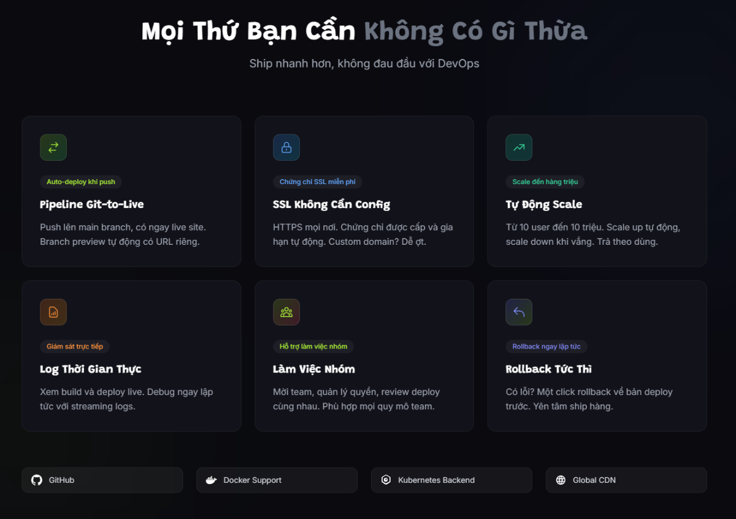736x519 pixels.
Task: Select the "Rollback ngay lập tức" tag
Action: [546, 347]
